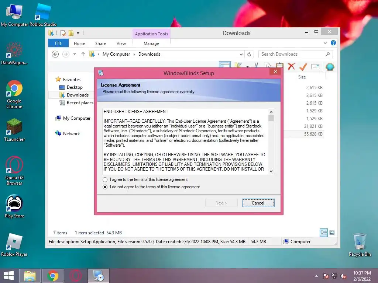378x283 pixels.
Task: Open Roblox Studio desktop shortcut
Action: tap(43, 15)
